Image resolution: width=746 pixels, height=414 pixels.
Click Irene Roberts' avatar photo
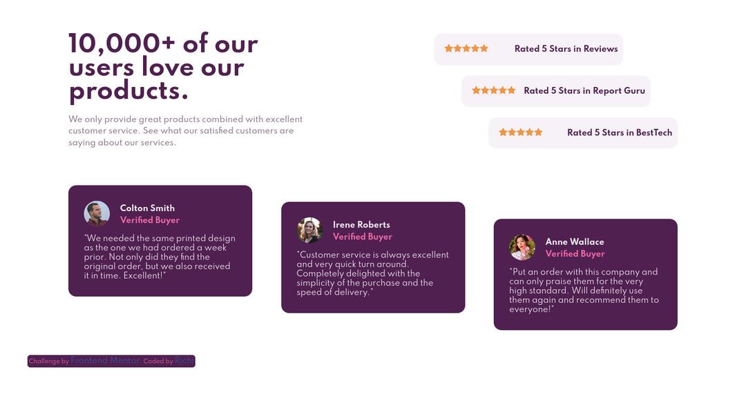[x=309, y=230]
